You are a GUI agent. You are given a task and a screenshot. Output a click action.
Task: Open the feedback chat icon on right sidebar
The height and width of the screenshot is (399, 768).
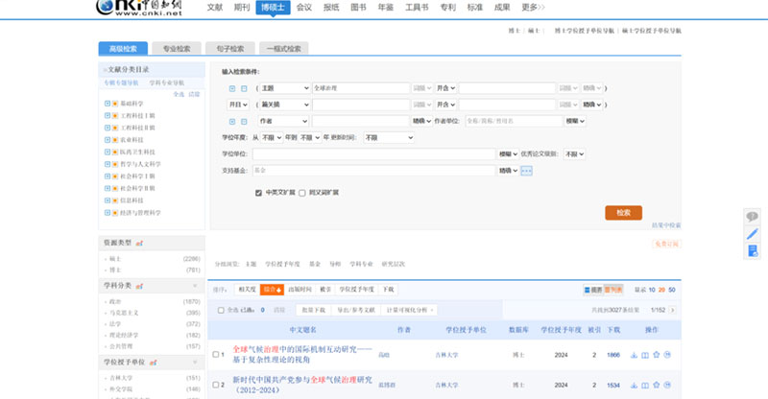point(752,218)
